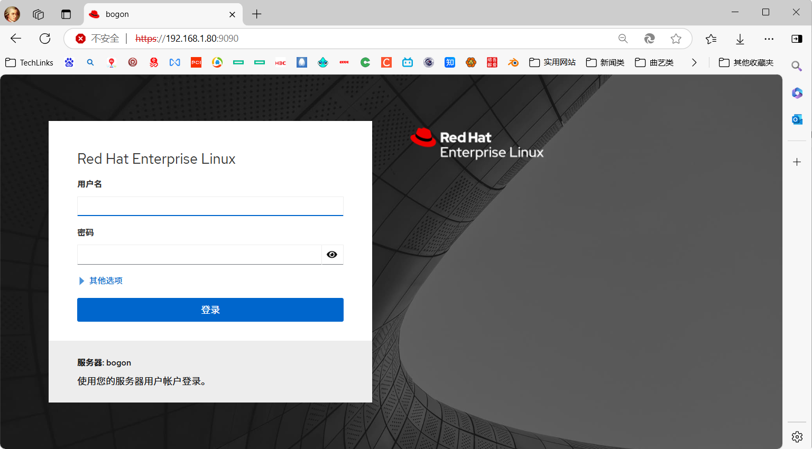
Task: Expand the 曲艺类 bookmark folder
Action: [x=654, y=62]
